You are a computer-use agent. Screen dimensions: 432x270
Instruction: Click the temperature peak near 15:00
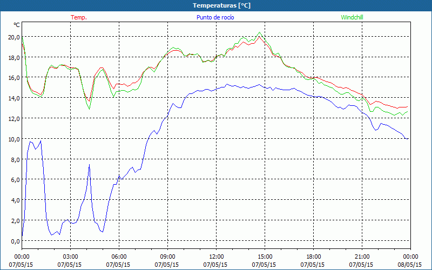[259, 37]
